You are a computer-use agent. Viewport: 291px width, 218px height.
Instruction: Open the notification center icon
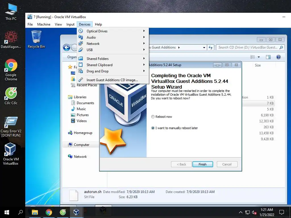282,212
